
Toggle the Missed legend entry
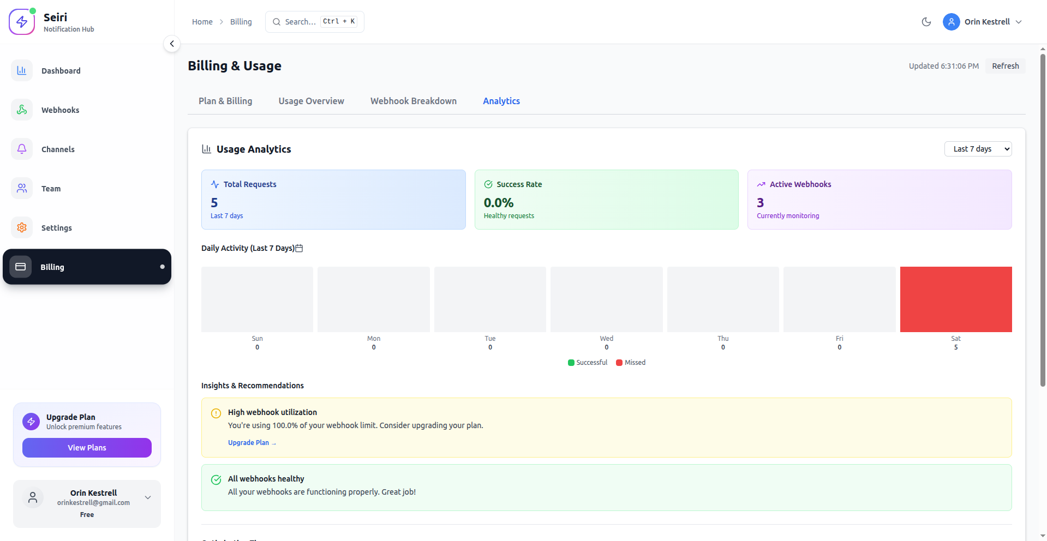(x=631, y=362)
